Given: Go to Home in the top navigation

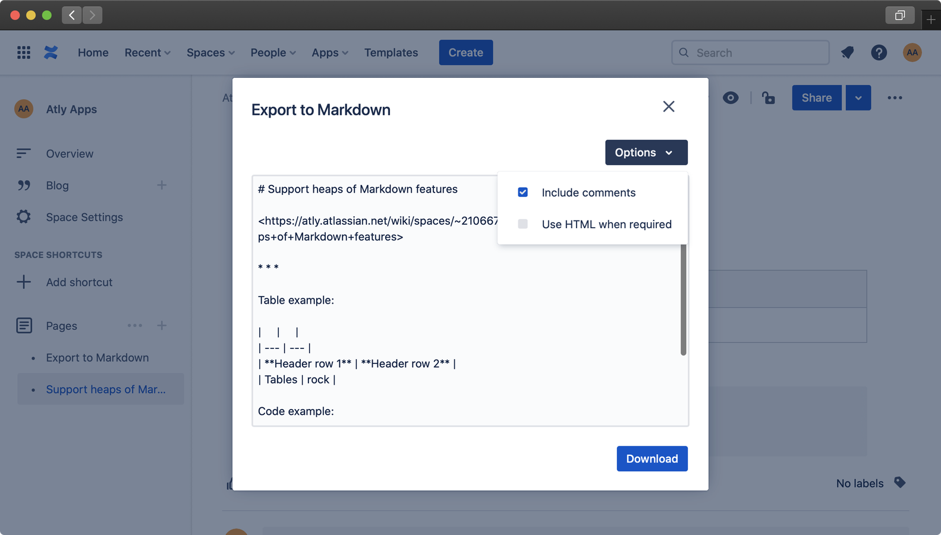Looking at the screenshot, I should [x=93, y=52].
